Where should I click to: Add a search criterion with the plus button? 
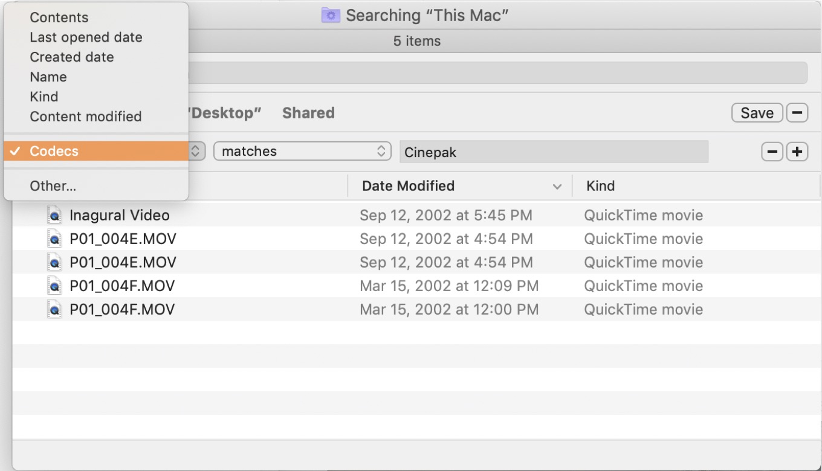(x=797, y=152)
